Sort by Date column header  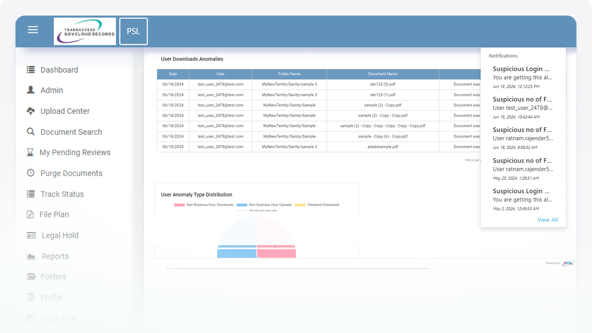tap(173, 74)
